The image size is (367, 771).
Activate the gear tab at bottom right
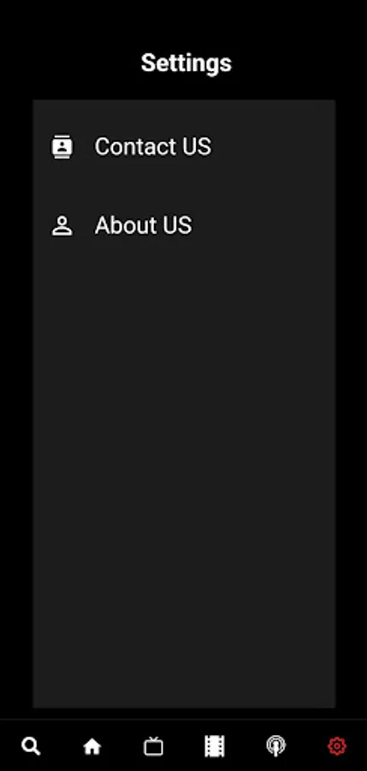pos(337,746)
